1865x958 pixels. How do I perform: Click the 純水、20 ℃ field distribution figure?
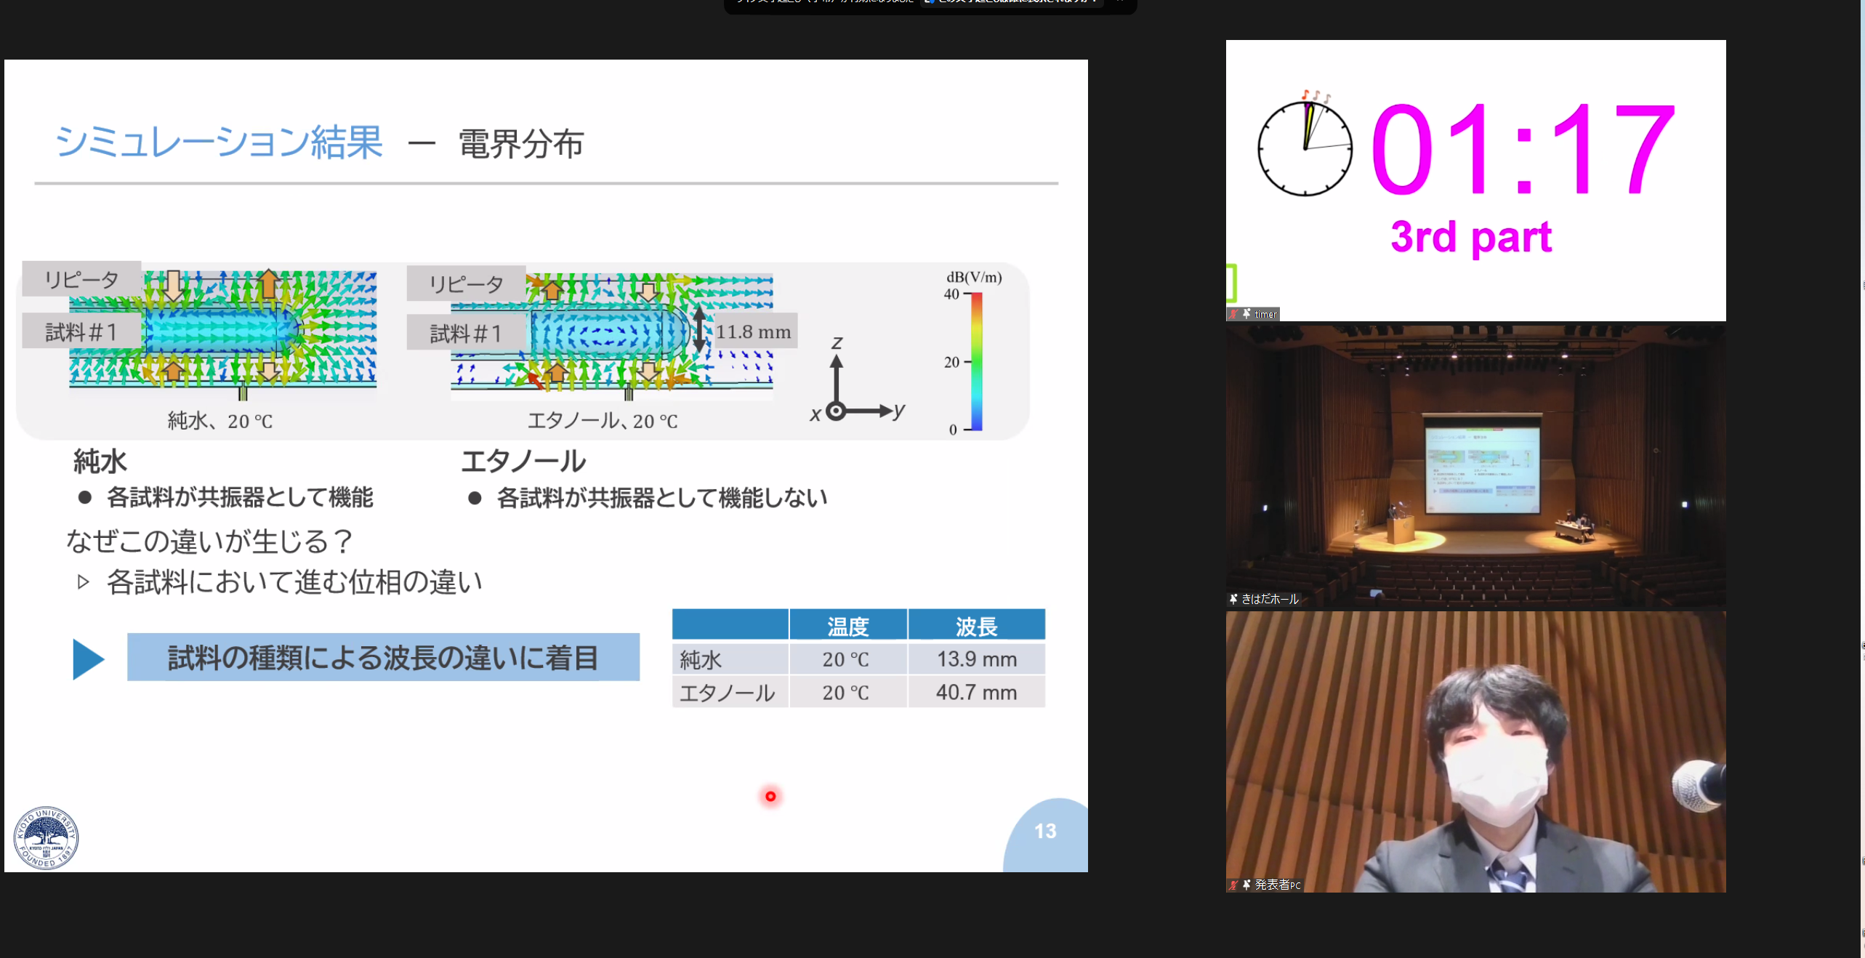coord(223,334)
